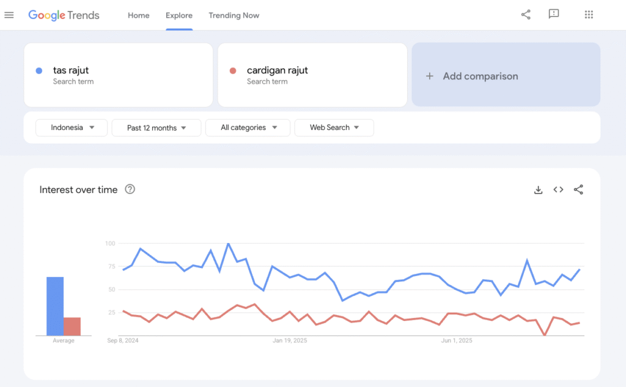626x387 pixels.
Task: Select the Explore tab
Action: 179,15
